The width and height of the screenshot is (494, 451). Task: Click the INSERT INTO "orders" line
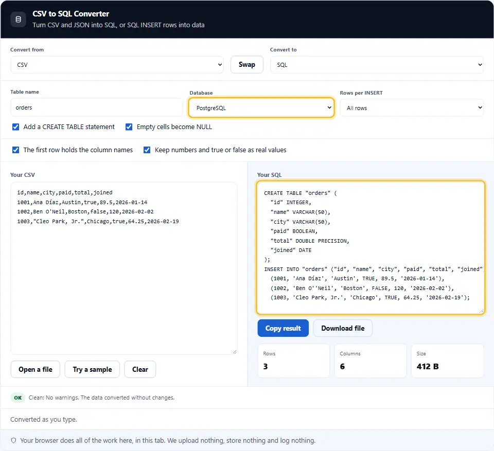point(374,269)
